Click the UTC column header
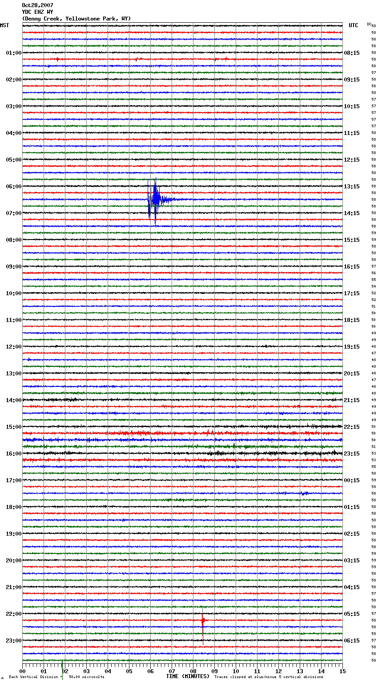 [353, 25]
